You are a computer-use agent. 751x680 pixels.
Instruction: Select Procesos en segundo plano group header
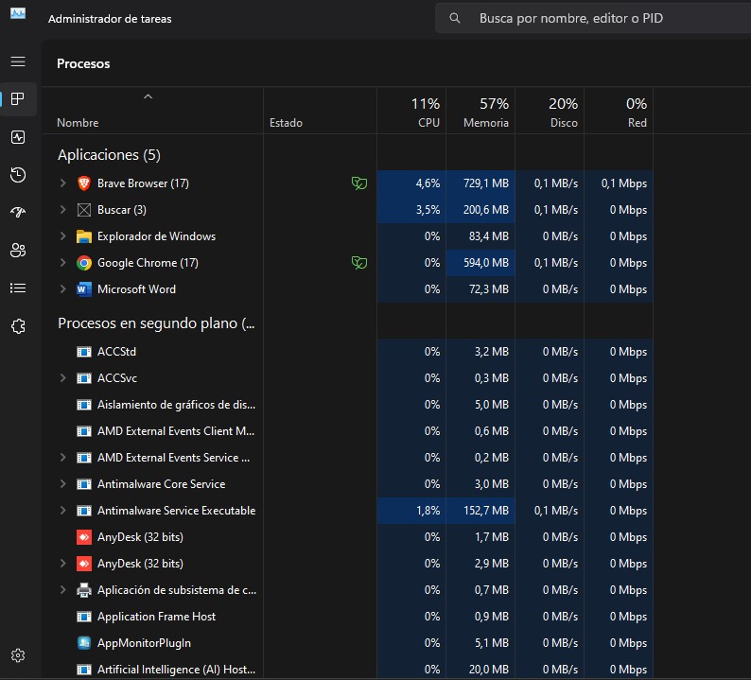coord(156,323)
